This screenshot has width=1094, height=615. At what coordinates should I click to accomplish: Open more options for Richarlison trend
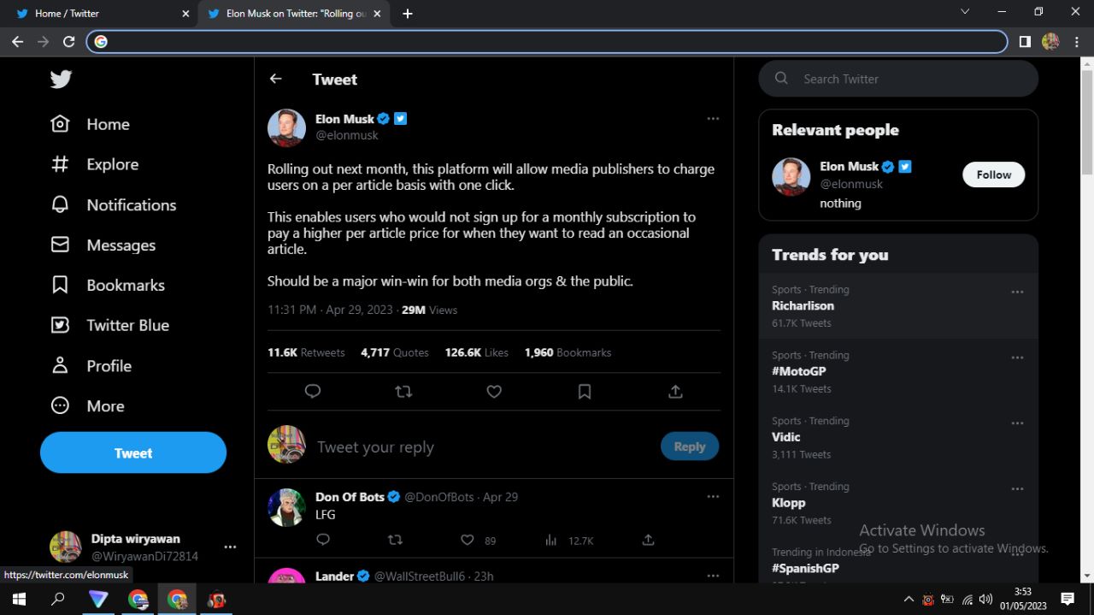click(1017, 292)
